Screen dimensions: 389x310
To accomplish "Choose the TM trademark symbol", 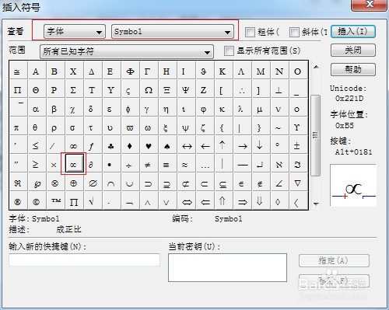I will [54, 202].
